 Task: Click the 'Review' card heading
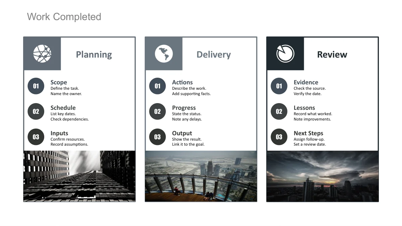(x=332, y=55)
